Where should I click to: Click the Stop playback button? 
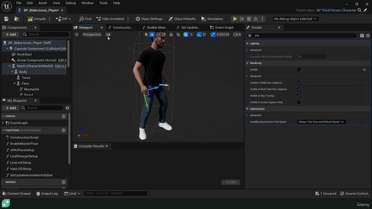coord(249,19)
